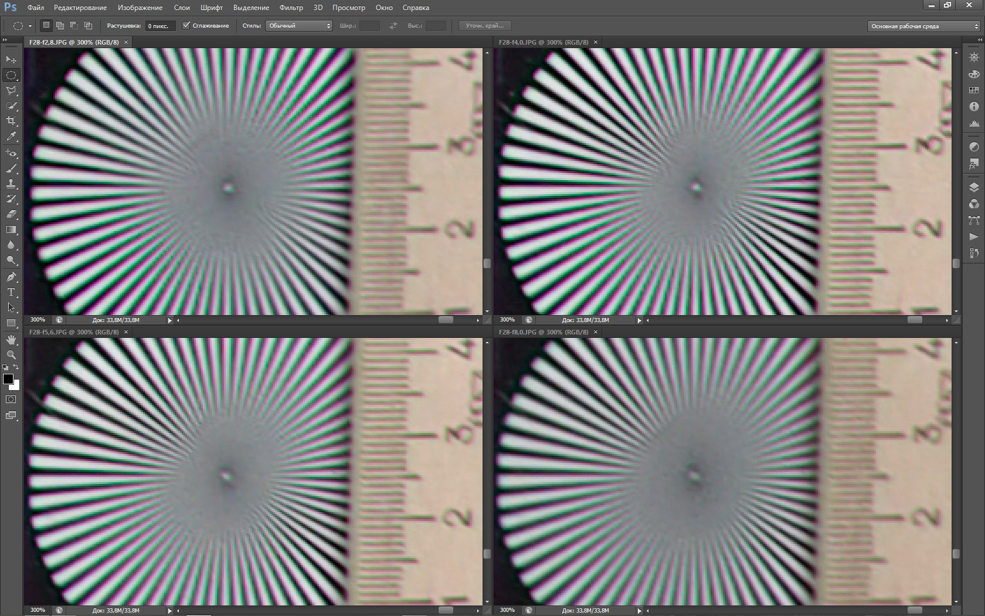Open the Paths panel icon
This screenshot has width=985, height=616.
974,220
